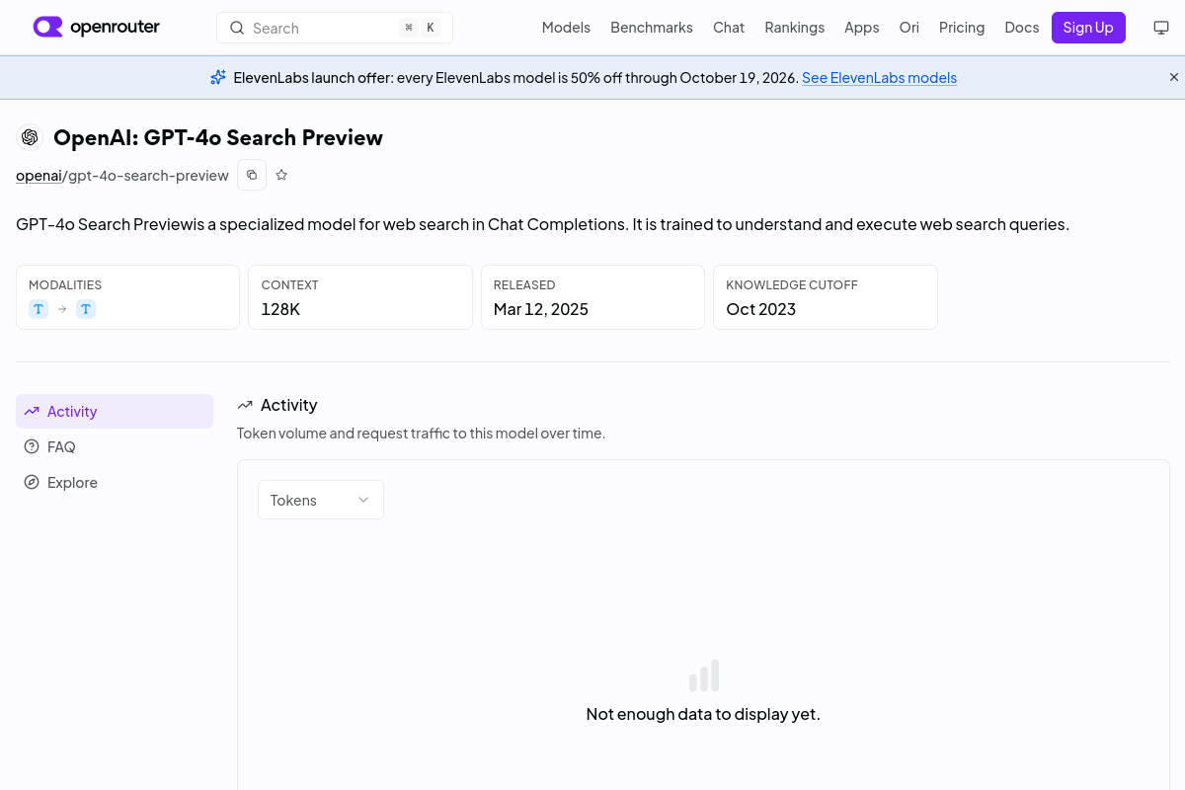
Task: Open the Chat nav item
Action: coord(729,28)
